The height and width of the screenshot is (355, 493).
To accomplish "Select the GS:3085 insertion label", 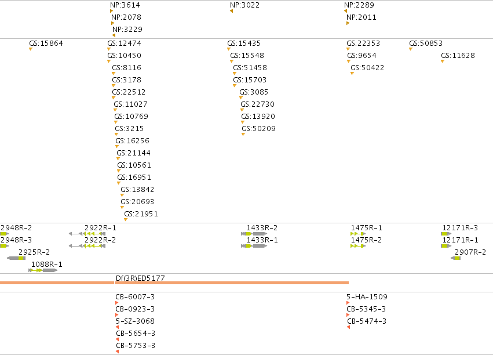I will point(254,92).
